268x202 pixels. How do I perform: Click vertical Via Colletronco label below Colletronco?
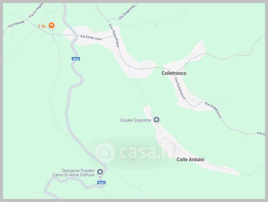[x=180, y=88]
